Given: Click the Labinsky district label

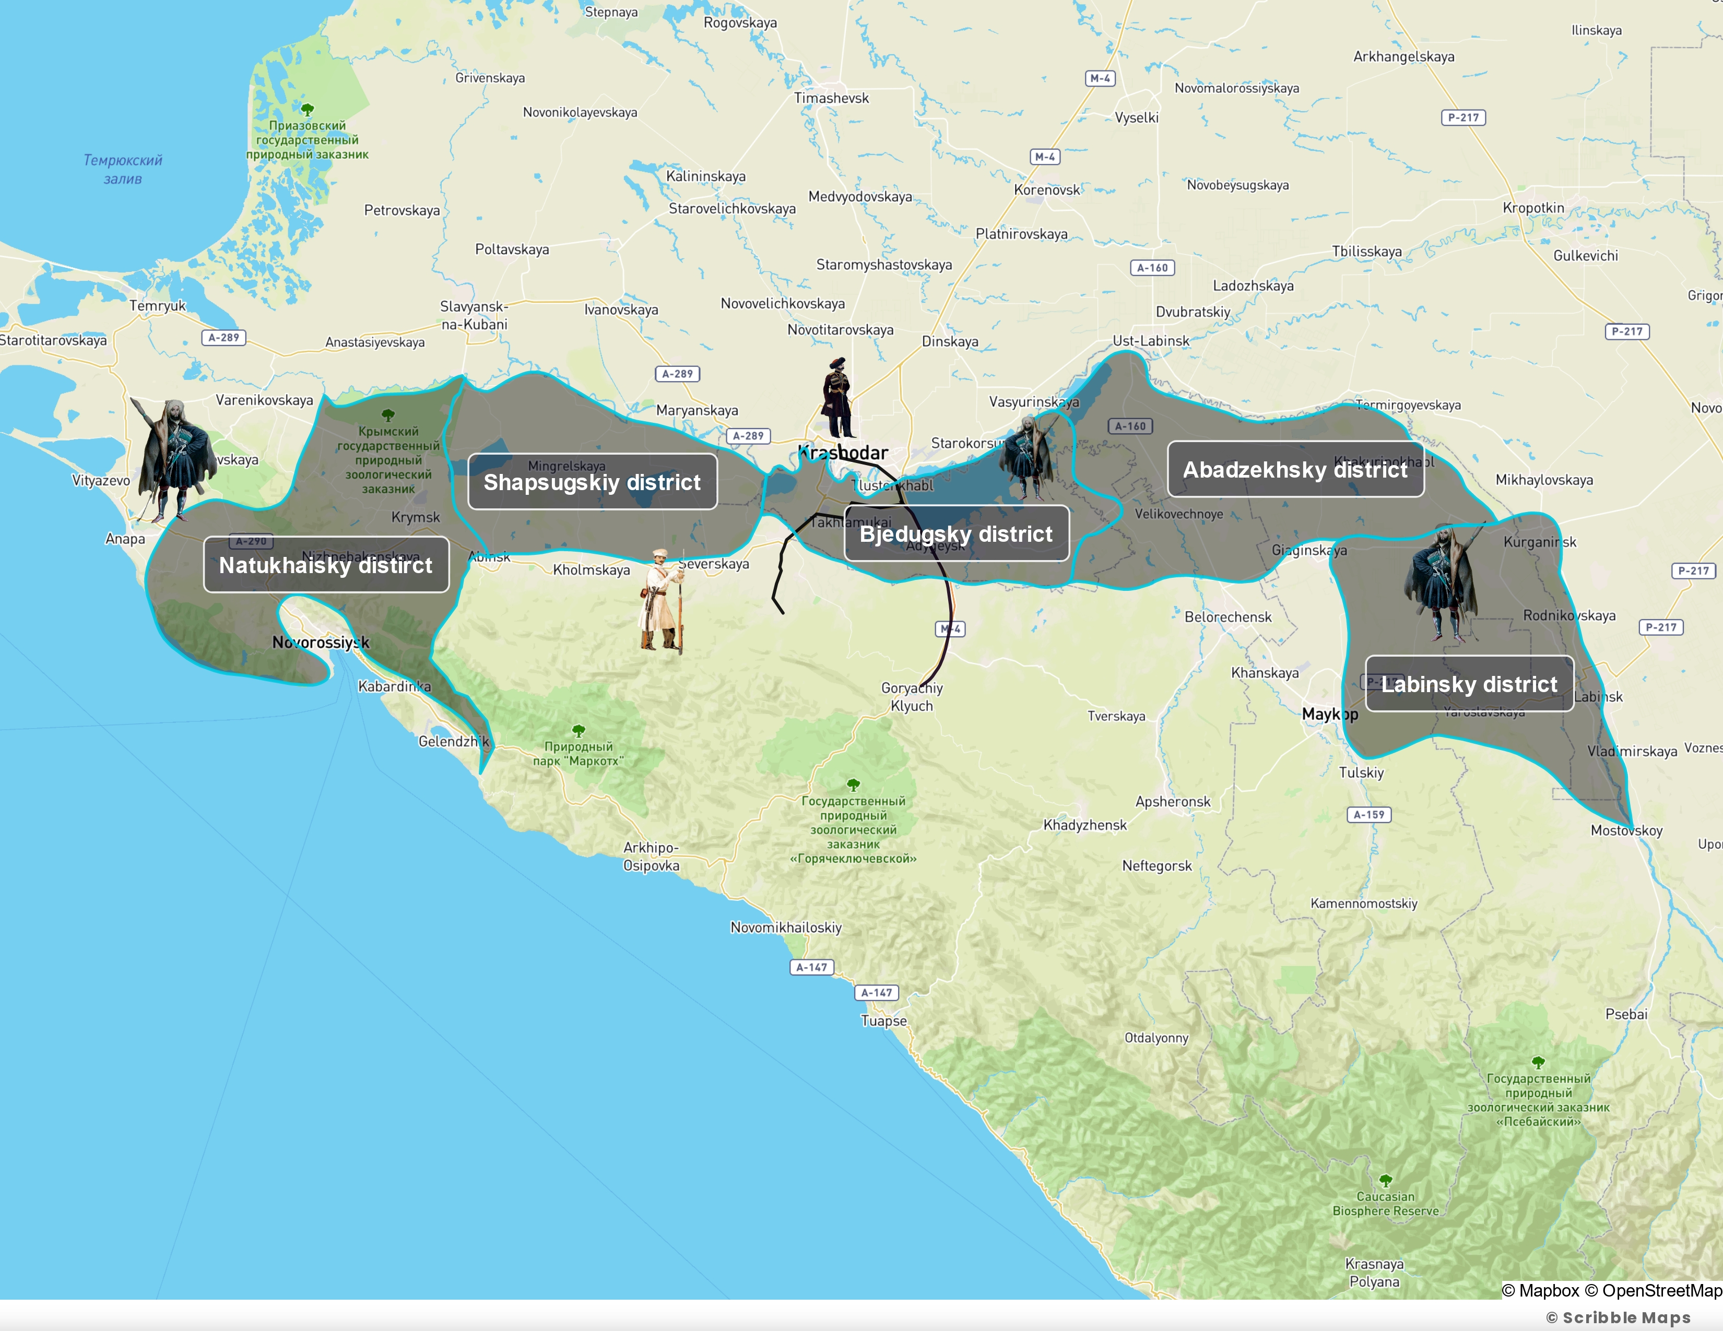Looking at the screenshot, I should 1469,684.
